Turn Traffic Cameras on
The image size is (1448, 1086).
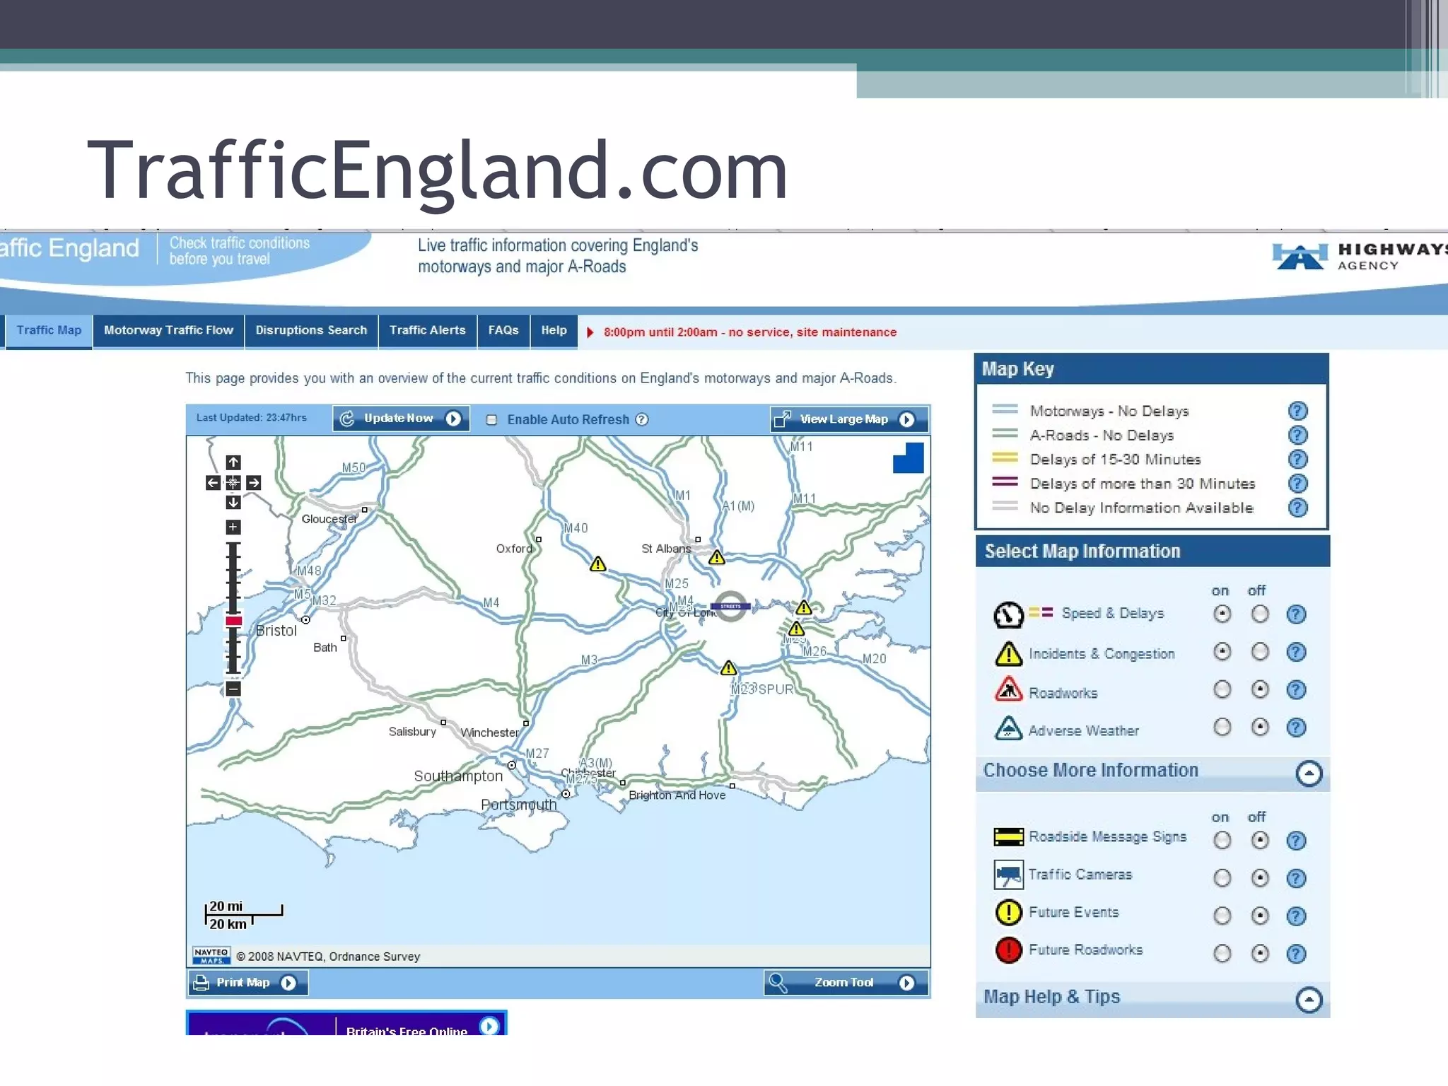[1222, 878]
